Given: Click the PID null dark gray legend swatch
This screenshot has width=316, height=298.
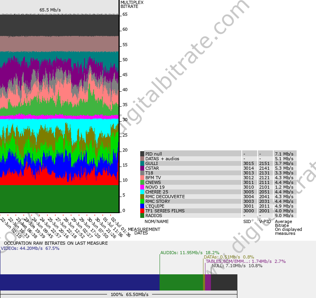Looking at the screenshot, I should click(142, 154).
